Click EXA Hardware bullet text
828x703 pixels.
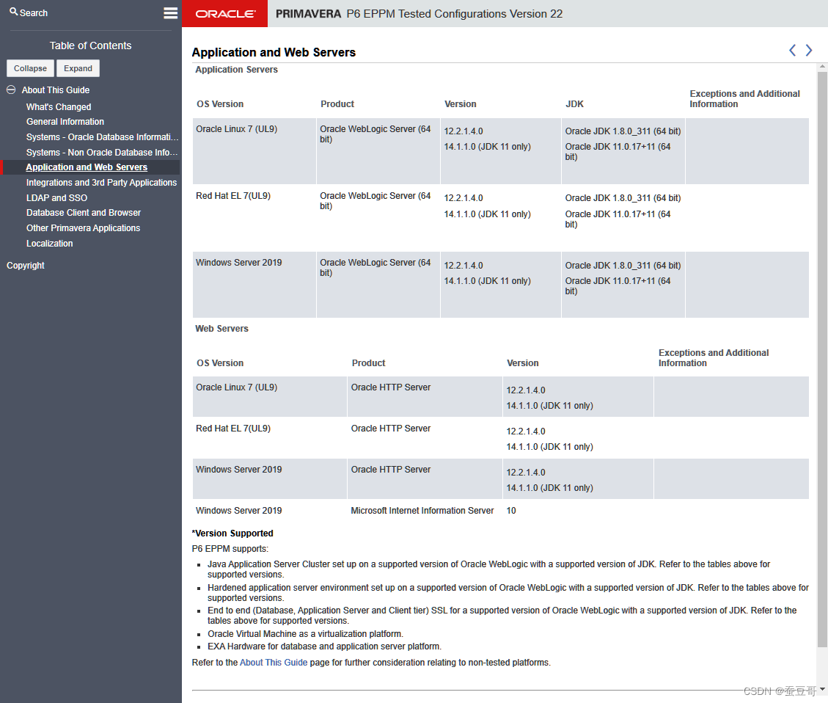tap(324, 646)
